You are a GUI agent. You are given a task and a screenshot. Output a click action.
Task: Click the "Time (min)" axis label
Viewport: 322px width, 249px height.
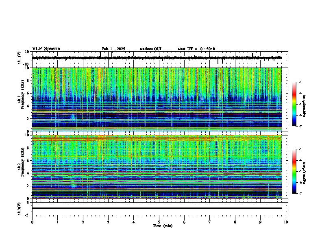pyautogui.click(x=163, y=226)
